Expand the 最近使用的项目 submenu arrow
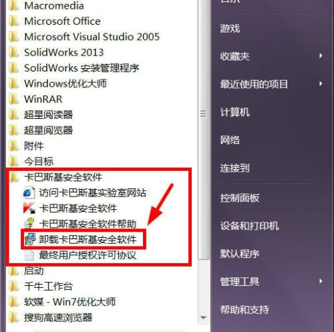Image resolution: width=334 pixels, height=332 pixels. [x=321, y=84]
